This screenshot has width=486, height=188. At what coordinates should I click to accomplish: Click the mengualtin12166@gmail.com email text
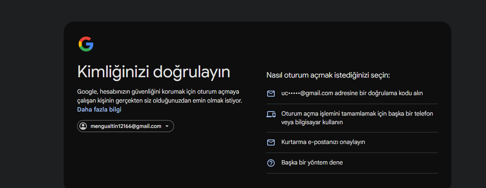coord(126,126)
